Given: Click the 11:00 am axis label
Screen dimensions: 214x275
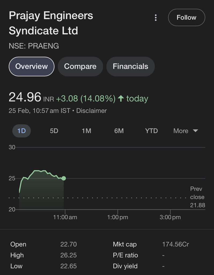Looking at the screenshot, I should (65, 217).
